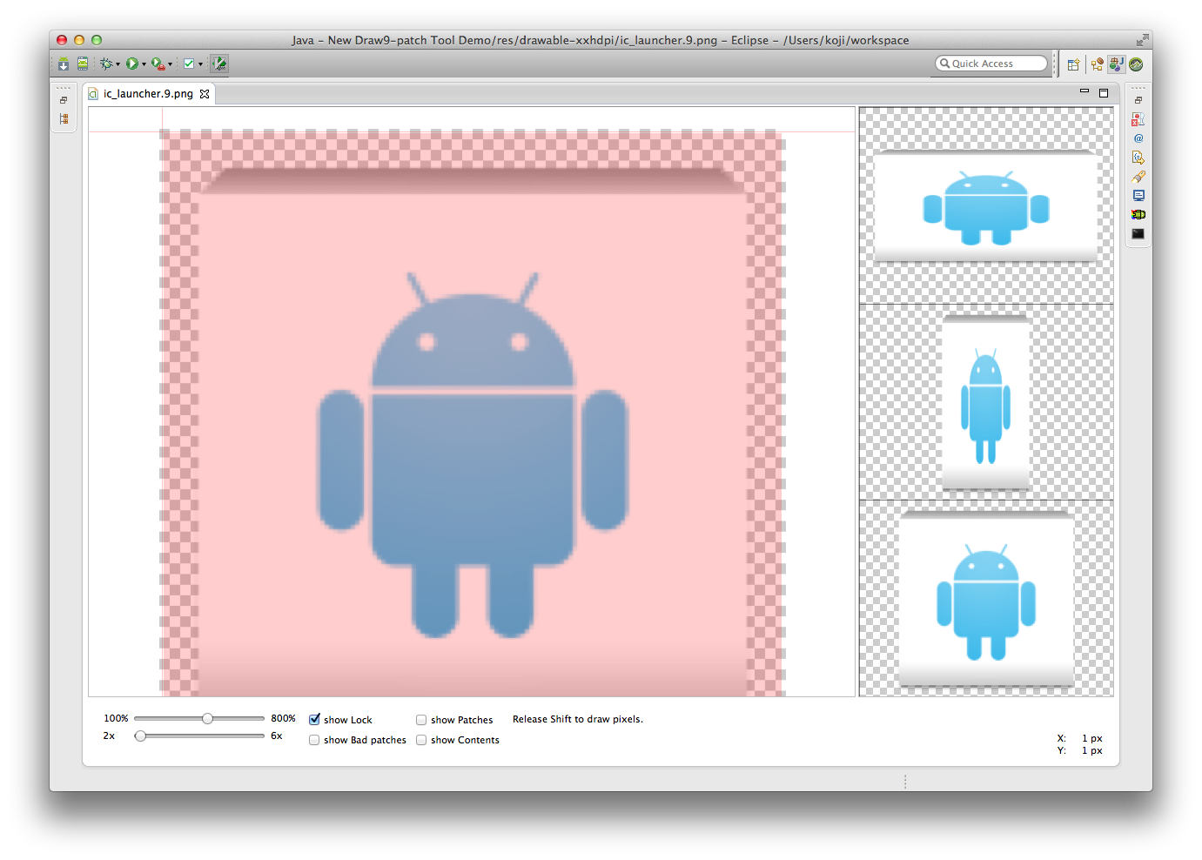Open the Run button dropdown arrow
The width and height of the screenshot is (1202, 860).
[x=144, y=64]
